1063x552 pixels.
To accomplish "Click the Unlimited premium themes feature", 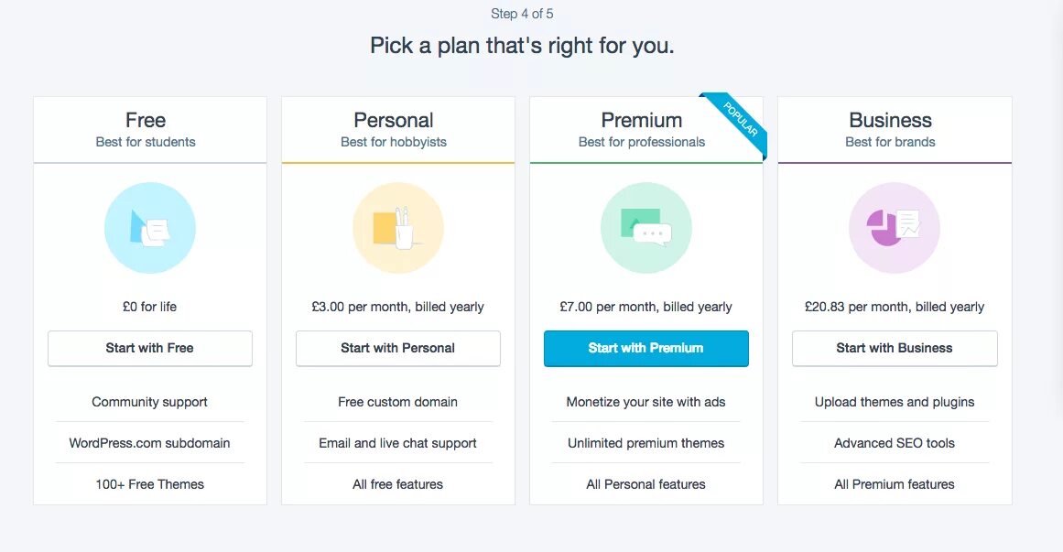I will coord(646,443).
